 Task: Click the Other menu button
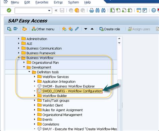(x=43, y=29)
